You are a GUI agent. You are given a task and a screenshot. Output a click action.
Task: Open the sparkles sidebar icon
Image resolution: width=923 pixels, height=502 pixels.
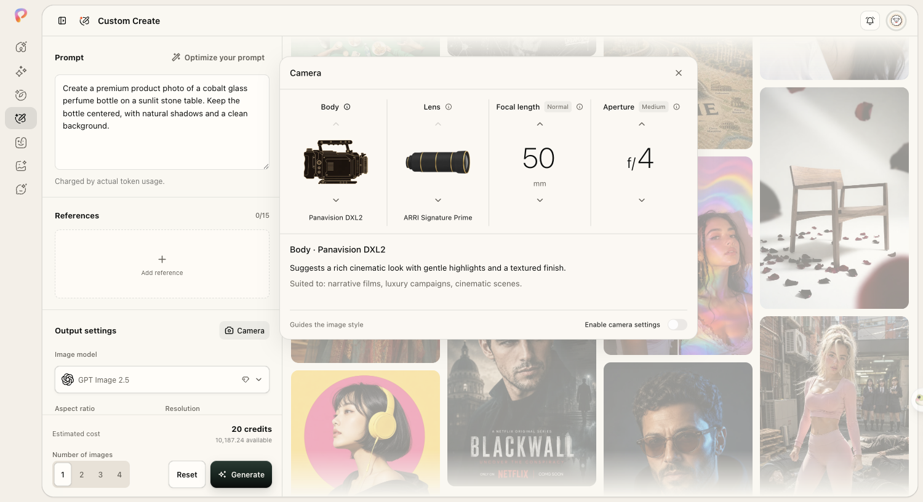point(21,71)
